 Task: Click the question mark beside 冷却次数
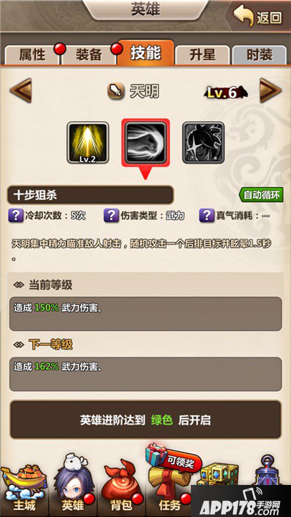tap(16, 215)
